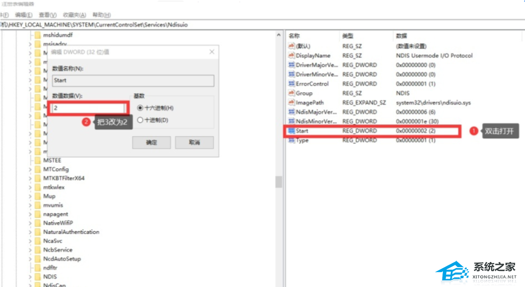Click the DisplayName string value icon

[x=291, y=56]
